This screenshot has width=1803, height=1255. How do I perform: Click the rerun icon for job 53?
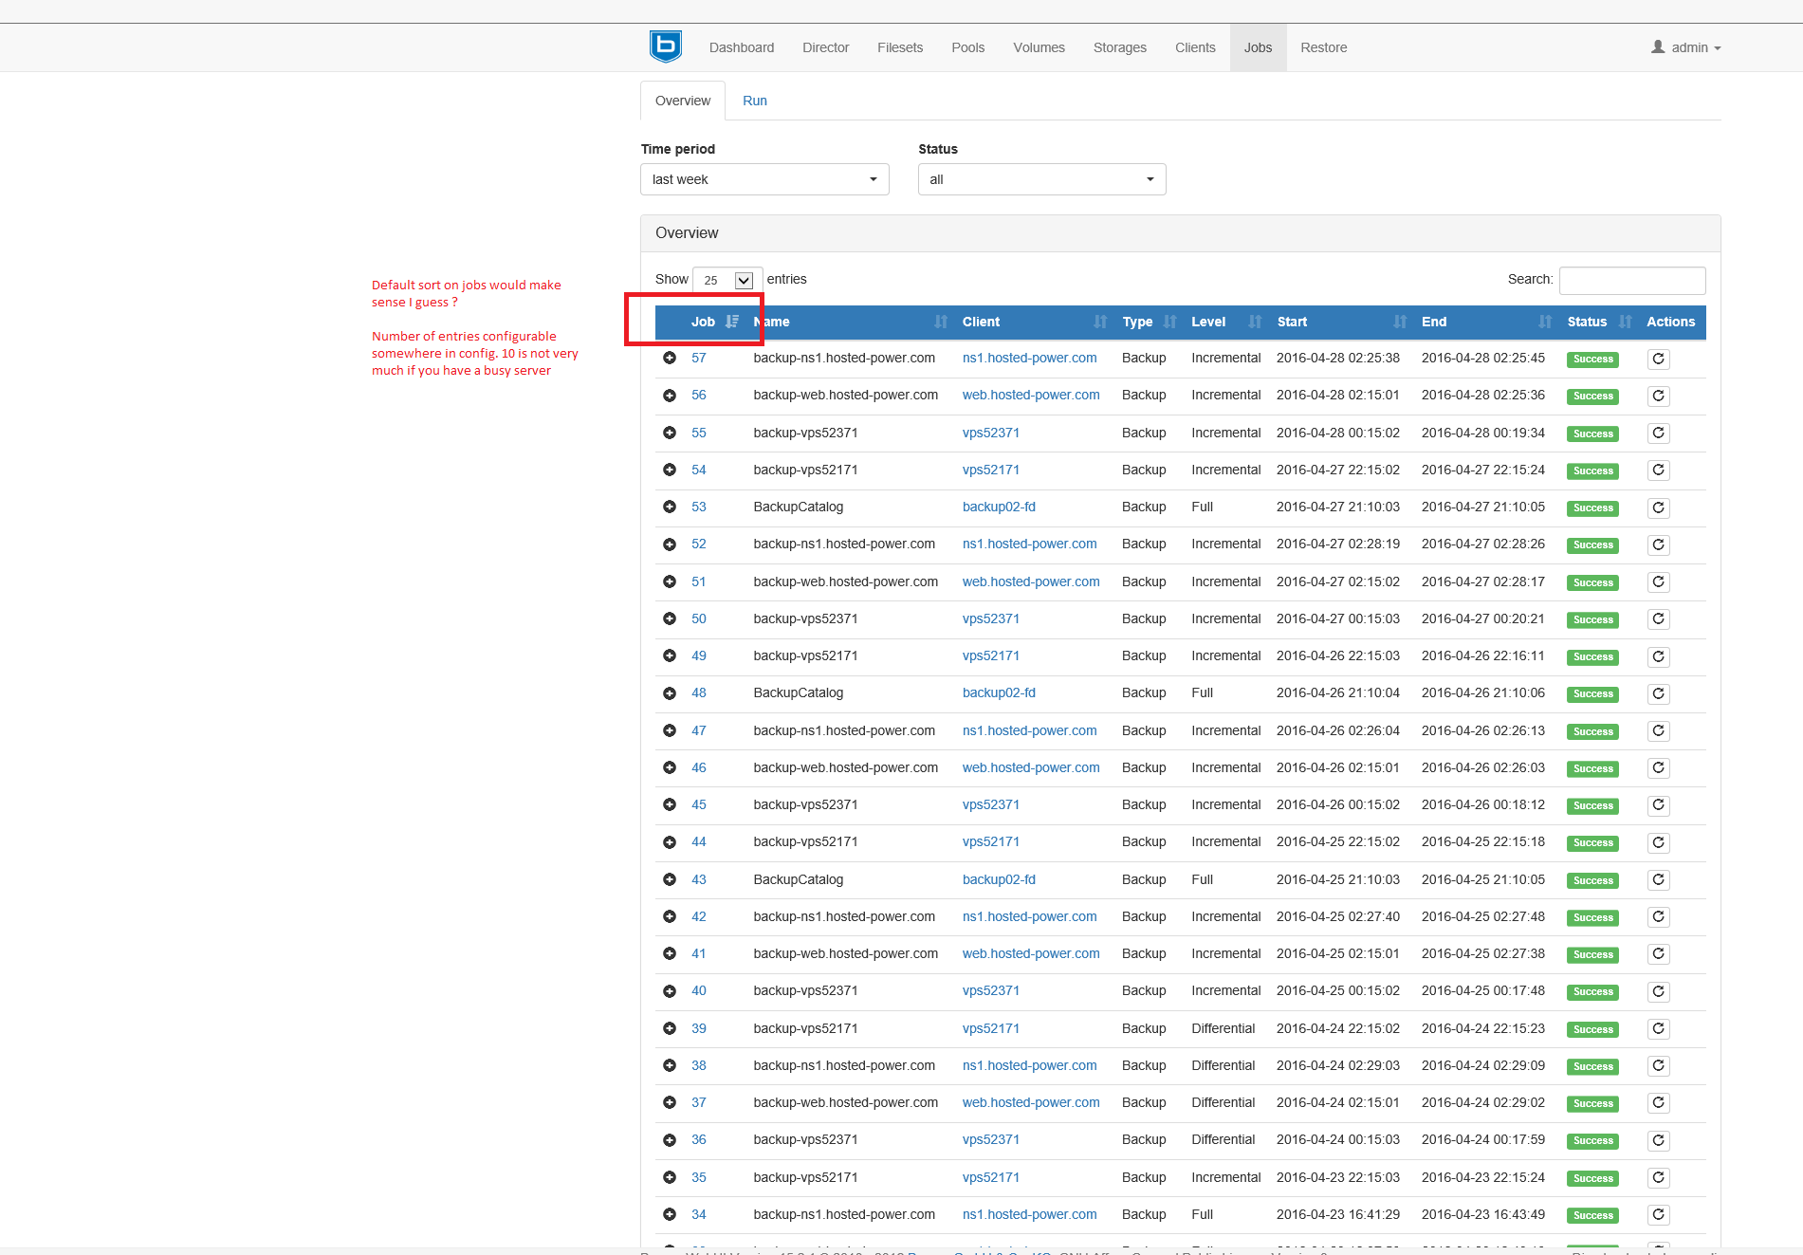point(1658,508)
